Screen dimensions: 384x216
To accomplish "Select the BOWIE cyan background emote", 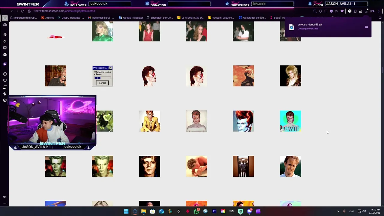I will [x=290, y=121].
